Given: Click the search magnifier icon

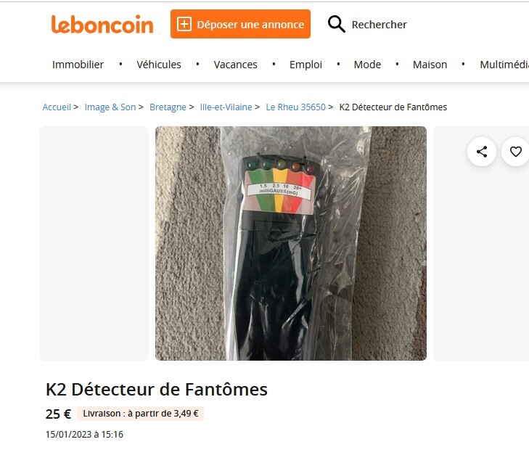Looking at the screenshot, I should [x=337, y=24].
